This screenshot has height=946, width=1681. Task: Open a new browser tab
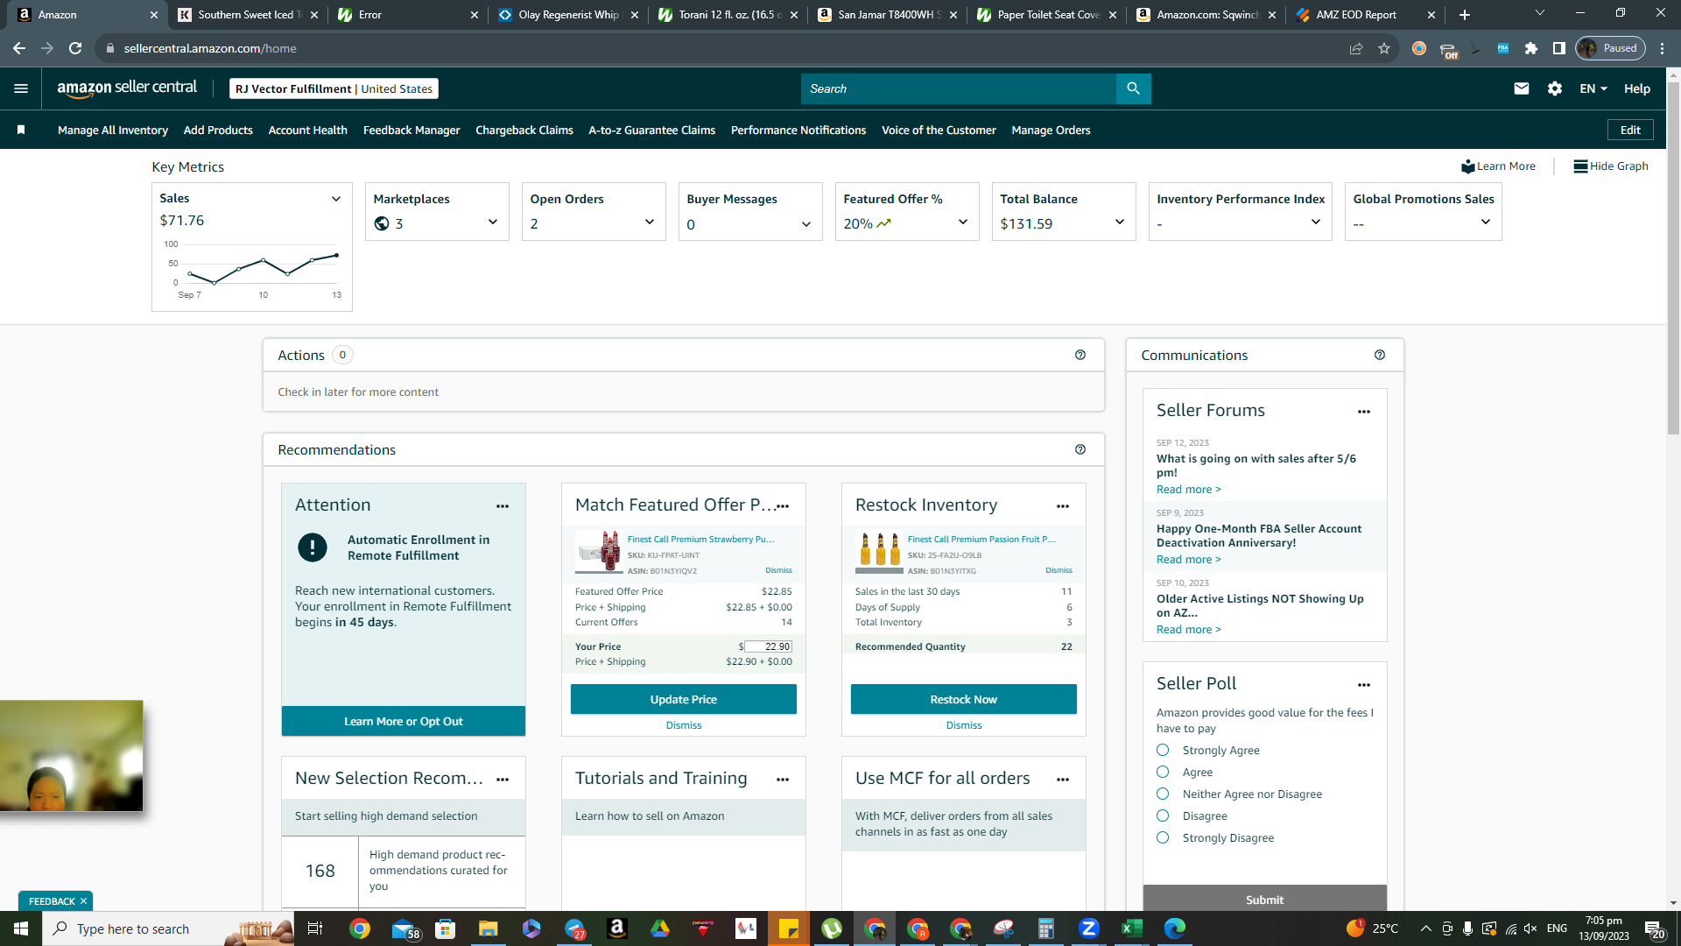[x=1465, y=15]
